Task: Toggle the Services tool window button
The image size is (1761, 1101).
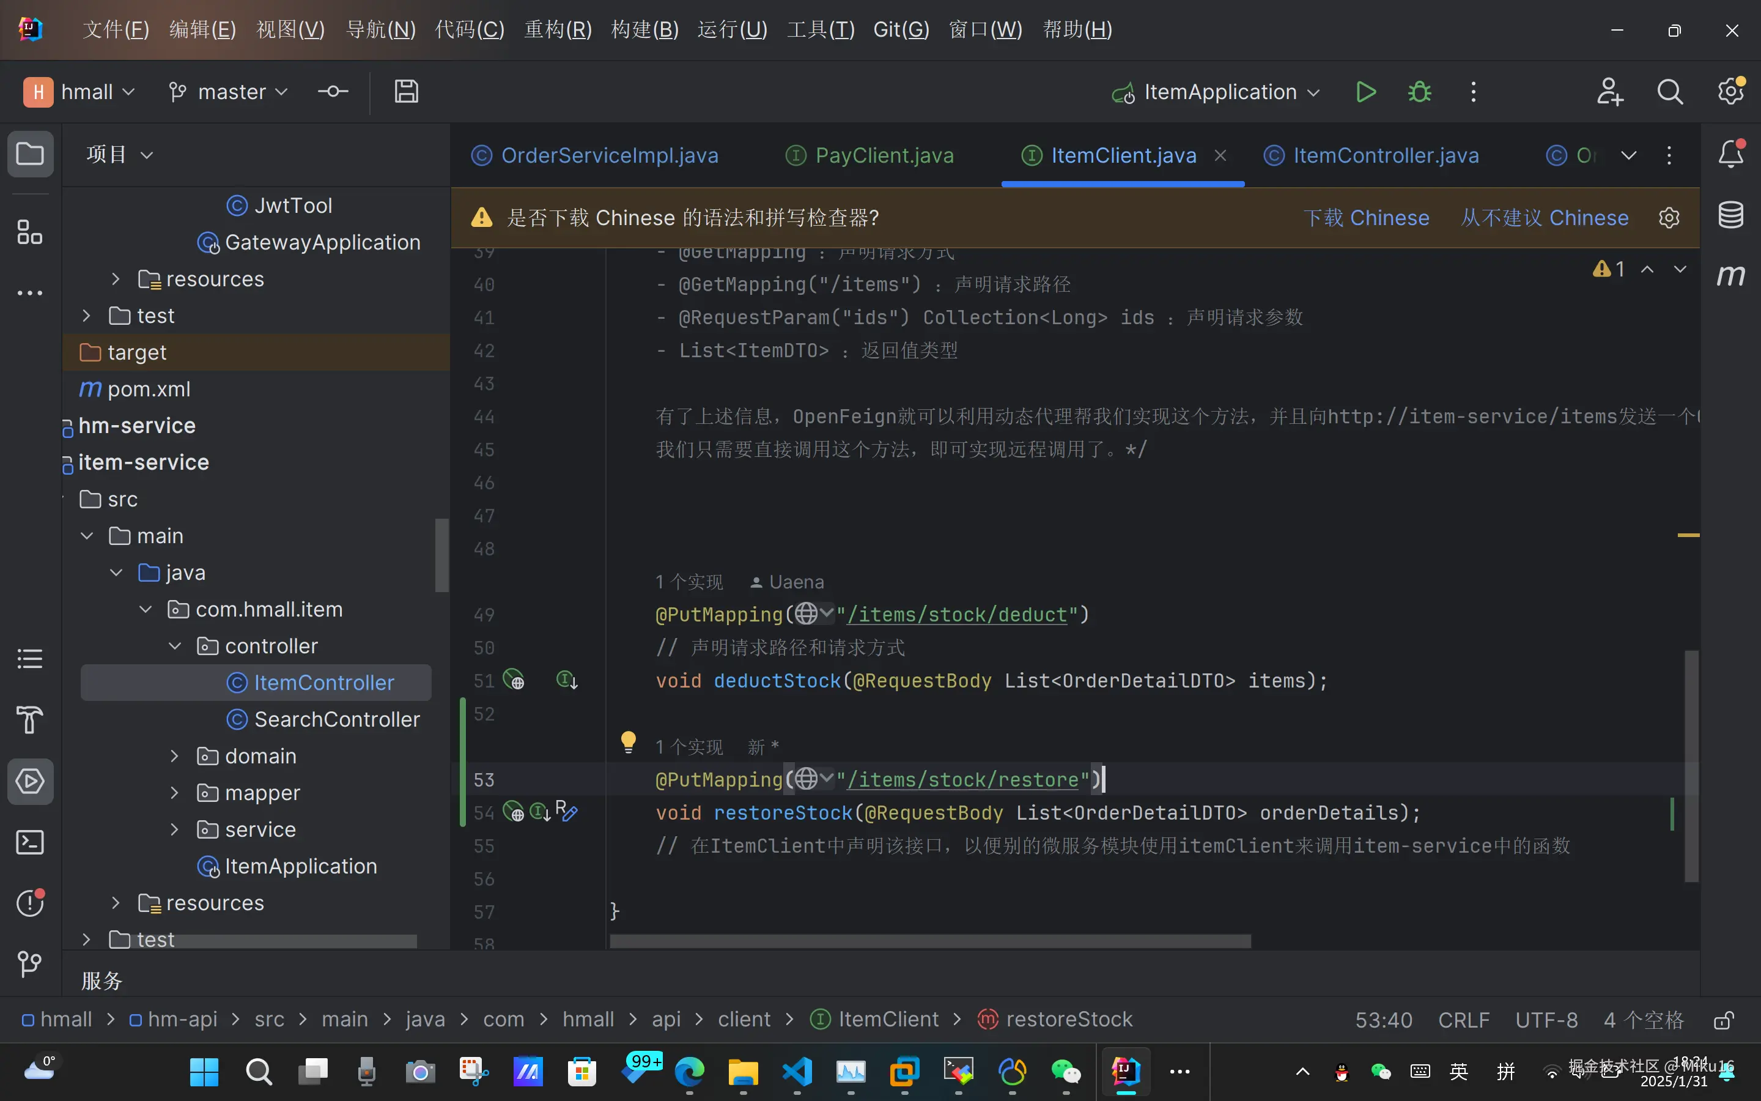Action: (30, 781)
